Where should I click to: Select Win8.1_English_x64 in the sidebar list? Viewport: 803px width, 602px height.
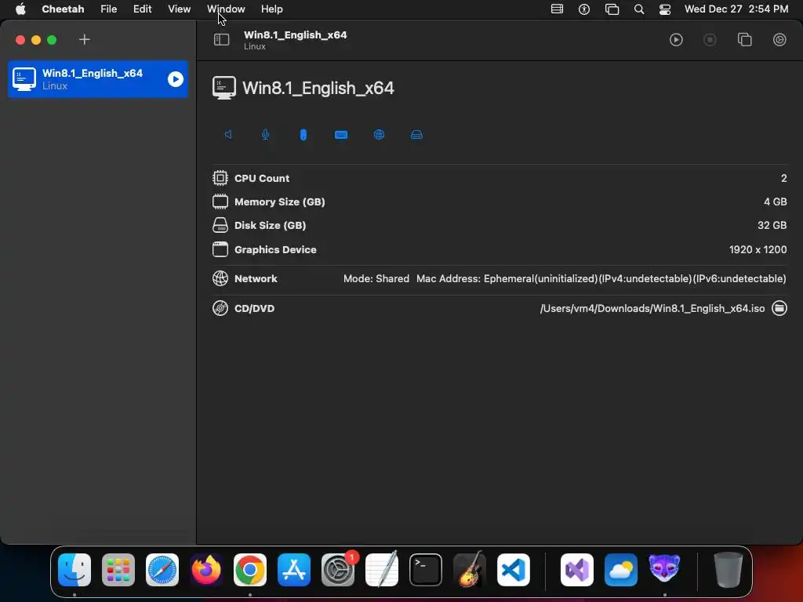98,79
